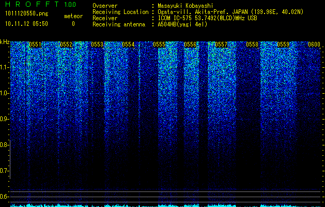The width and height of the screenshot is (325, 207).
Task: Click the Ovserver label
Action: click(105, 6)
